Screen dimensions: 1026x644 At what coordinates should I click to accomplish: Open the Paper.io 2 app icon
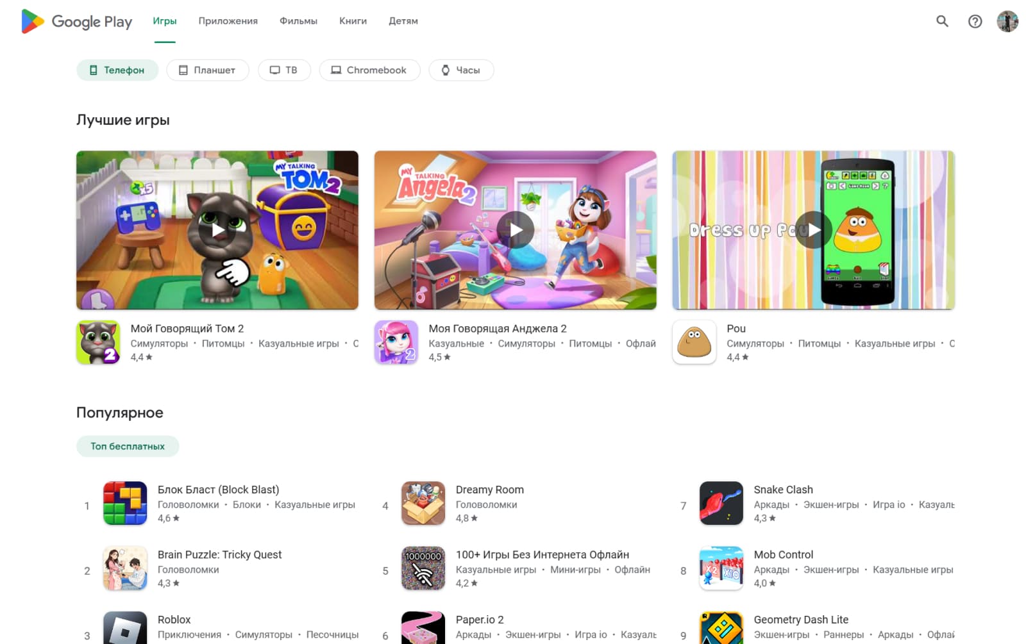click(x=423, y=631)
